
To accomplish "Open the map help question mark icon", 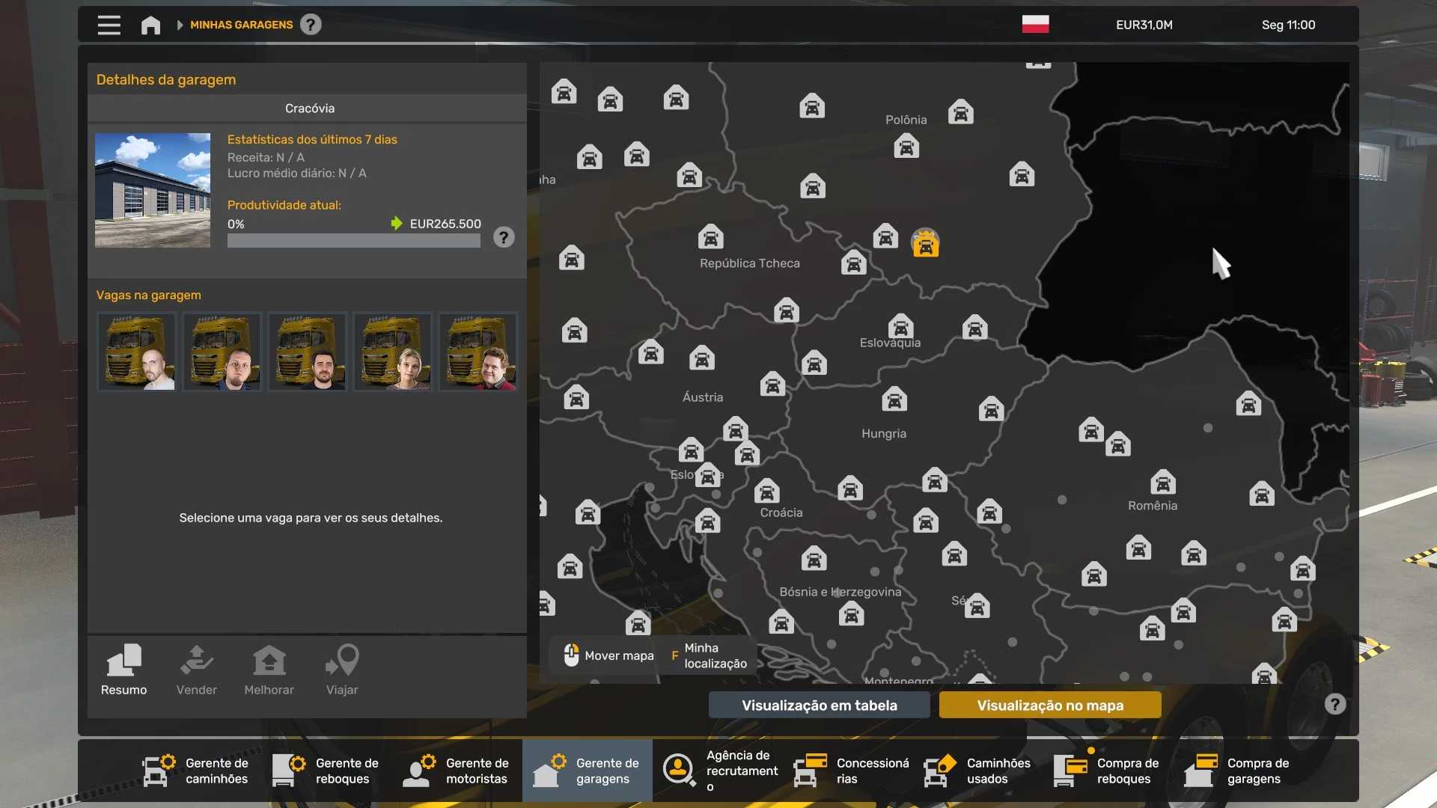I will 1334,704.
